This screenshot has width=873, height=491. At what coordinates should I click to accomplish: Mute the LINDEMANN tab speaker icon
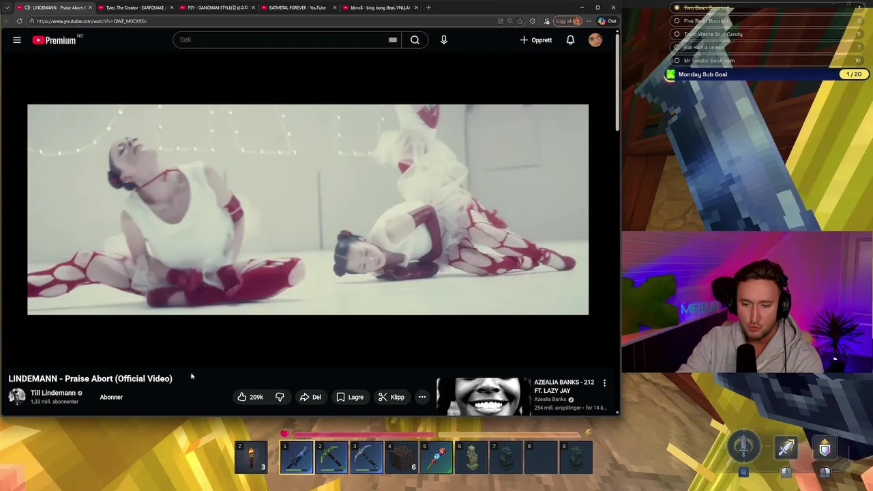[x=27, y=8]
